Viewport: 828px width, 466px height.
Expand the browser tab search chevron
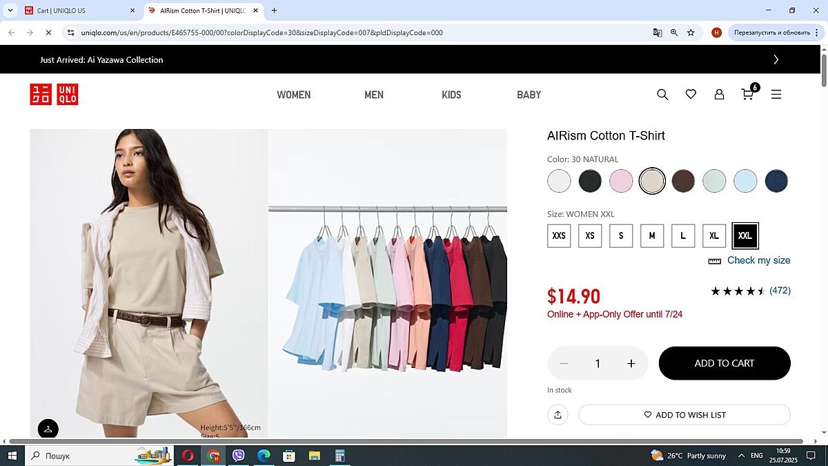[10, 10]
